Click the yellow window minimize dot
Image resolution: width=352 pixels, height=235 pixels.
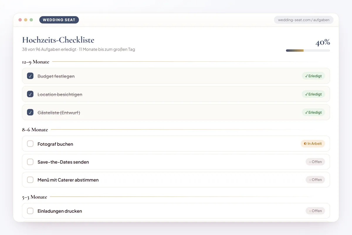(26, 20)
